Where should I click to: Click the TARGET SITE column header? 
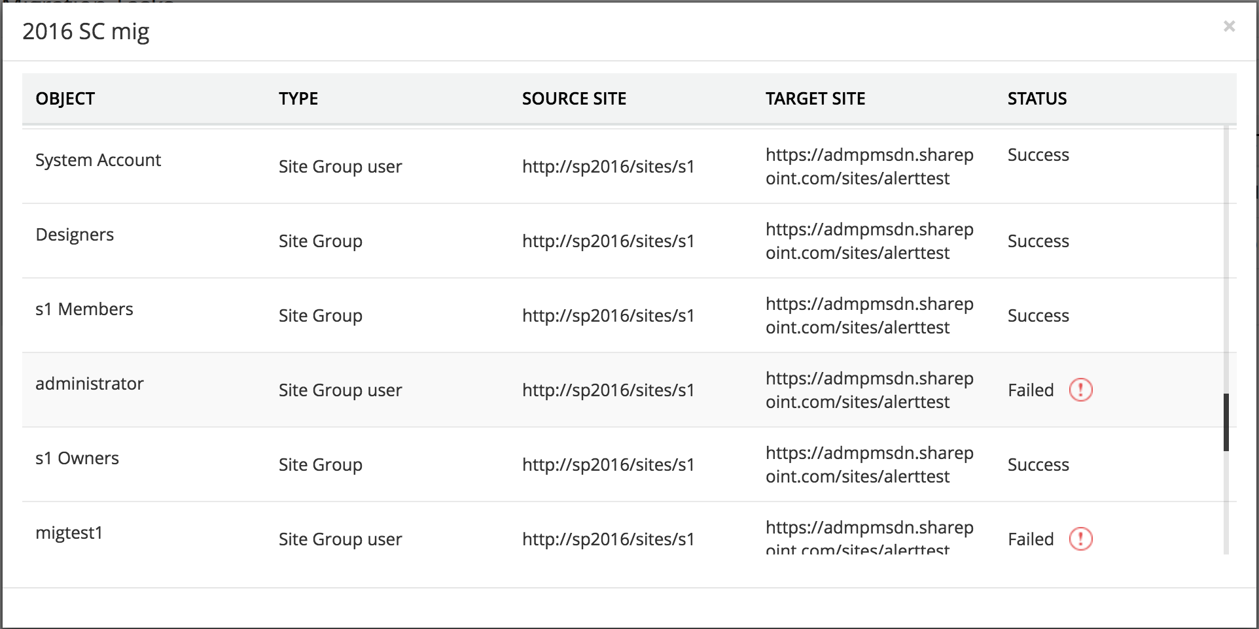coord(815,99)
